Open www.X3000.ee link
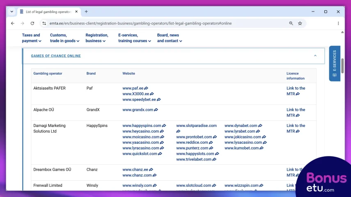 tap(135, 94)
